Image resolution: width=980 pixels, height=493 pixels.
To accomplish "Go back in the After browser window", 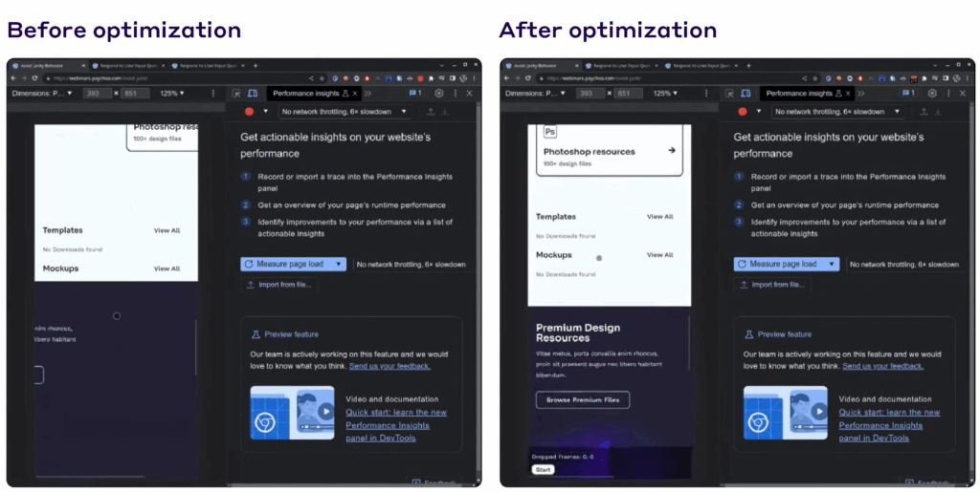I will tap(507, 78).
